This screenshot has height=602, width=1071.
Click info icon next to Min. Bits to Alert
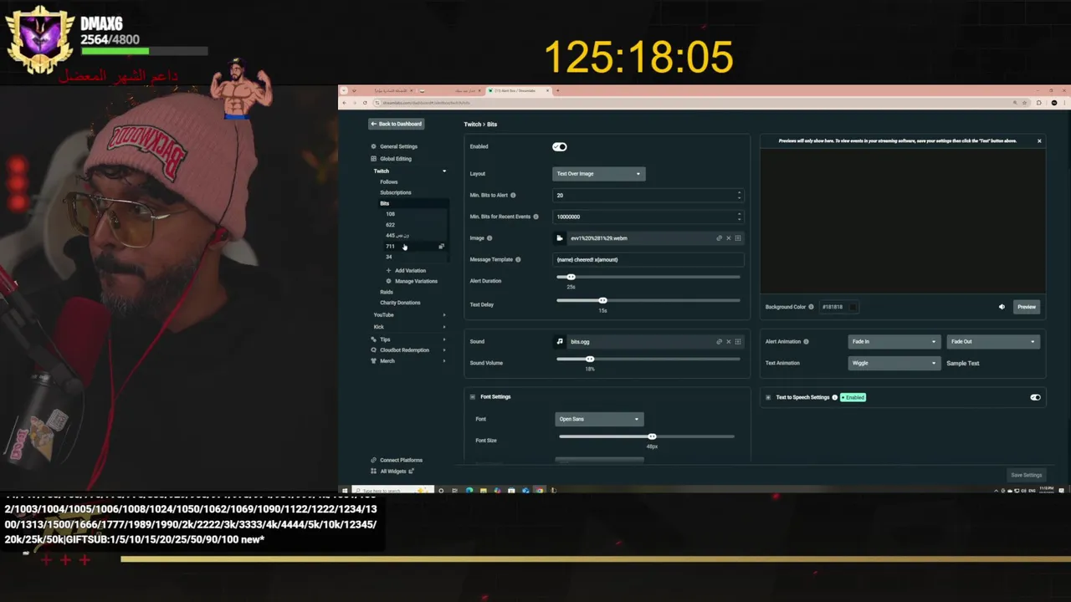tap(513, 195)
